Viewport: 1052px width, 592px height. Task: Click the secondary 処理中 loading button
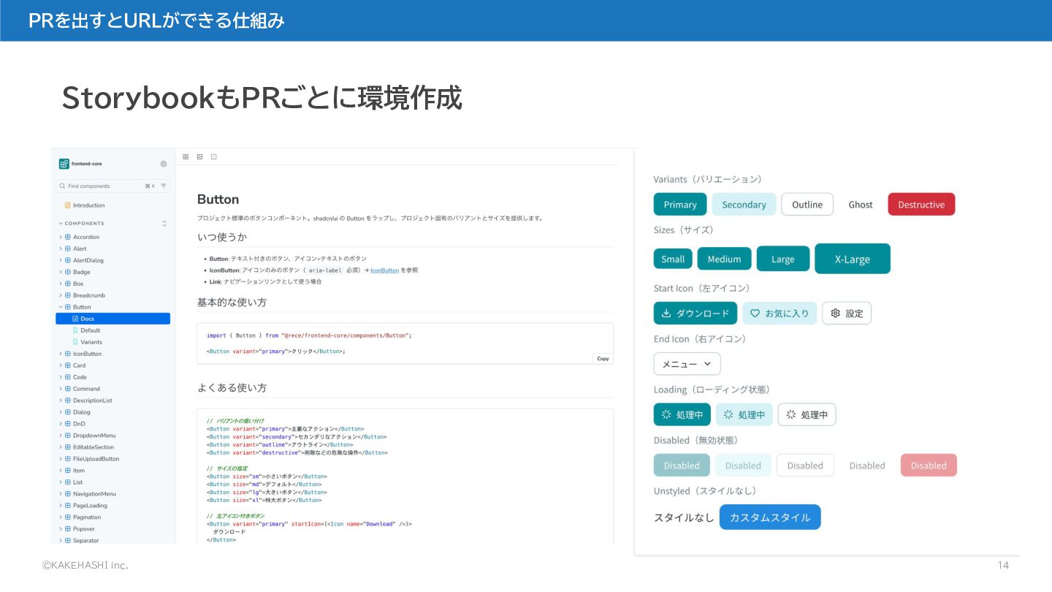pos(744,414)
